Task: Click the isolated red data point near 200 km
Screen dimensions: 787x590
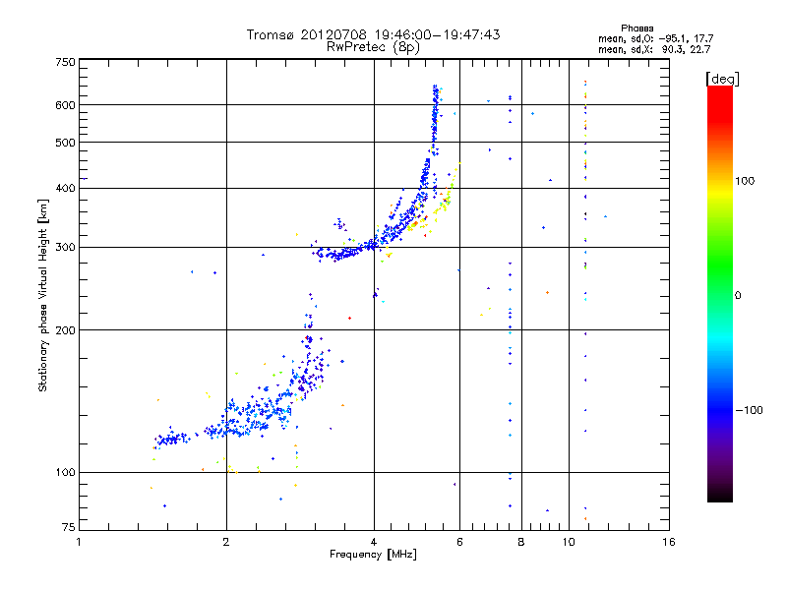Action: tap(350, 318)
